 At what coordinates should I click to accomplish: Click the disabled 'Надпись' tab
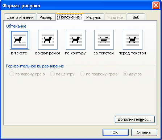click(x=116, y=17)
